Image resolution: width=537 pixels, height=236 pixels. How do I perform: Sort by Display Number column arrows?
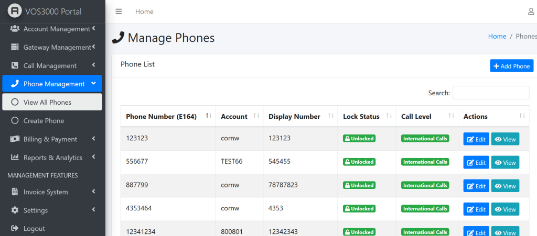(x=331, y=116)
